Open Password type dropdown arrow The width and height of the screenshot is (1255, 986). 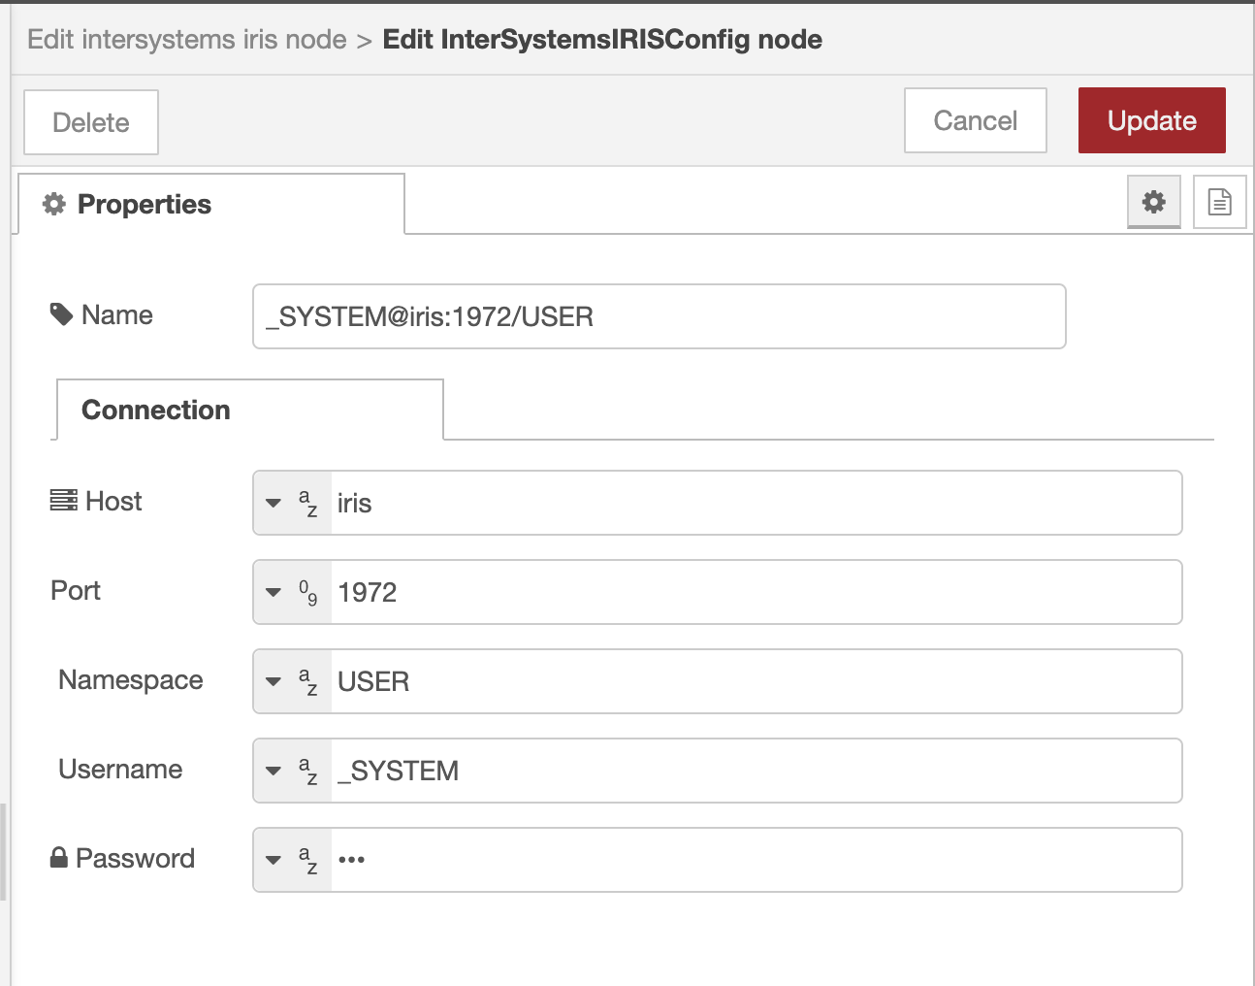pos(274,860)
